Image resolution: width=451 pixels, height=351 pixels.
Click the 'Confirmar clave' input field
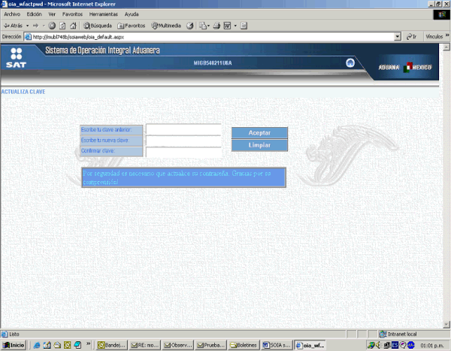tap(183, 152)
